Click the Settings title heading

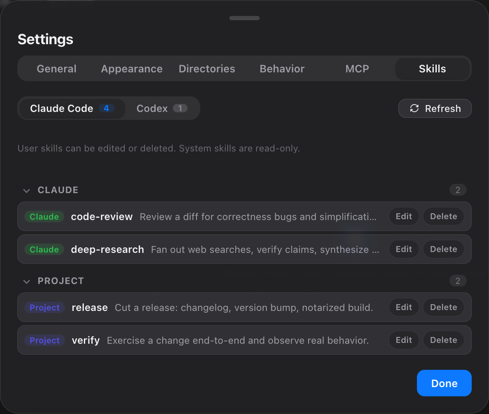(46, 40)
